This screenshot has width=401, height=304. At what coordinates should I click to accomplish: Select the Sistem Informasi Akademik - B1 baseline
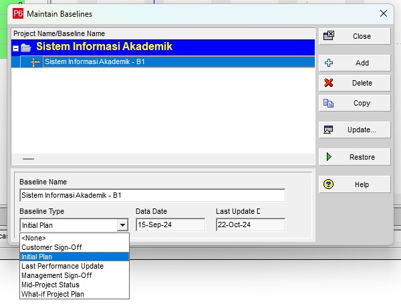(163, 62)
